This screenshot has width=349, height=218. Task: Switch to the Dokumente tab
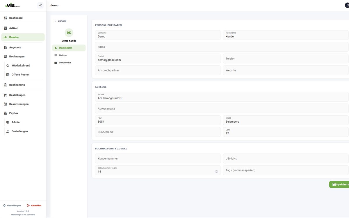click(69, 63)
